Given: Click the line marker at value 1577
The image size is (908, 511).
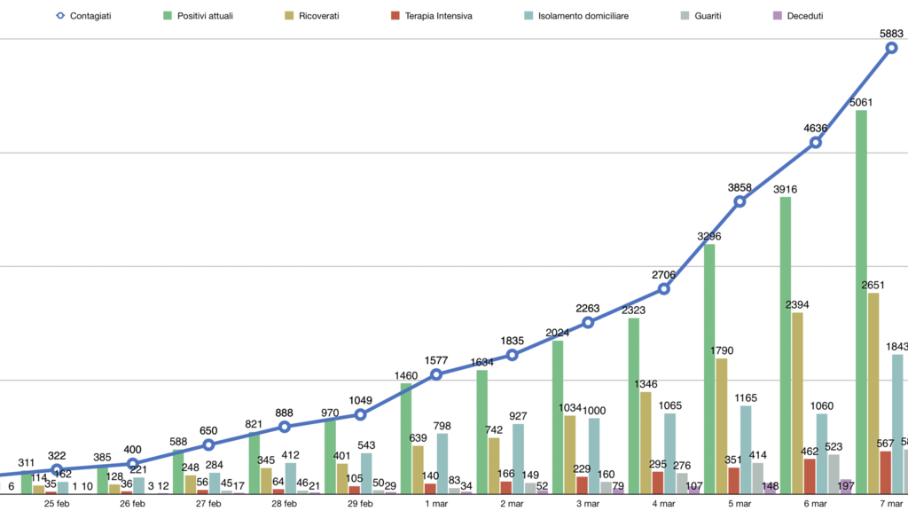Looking at the screenshot, I should [x=436, y=374].
